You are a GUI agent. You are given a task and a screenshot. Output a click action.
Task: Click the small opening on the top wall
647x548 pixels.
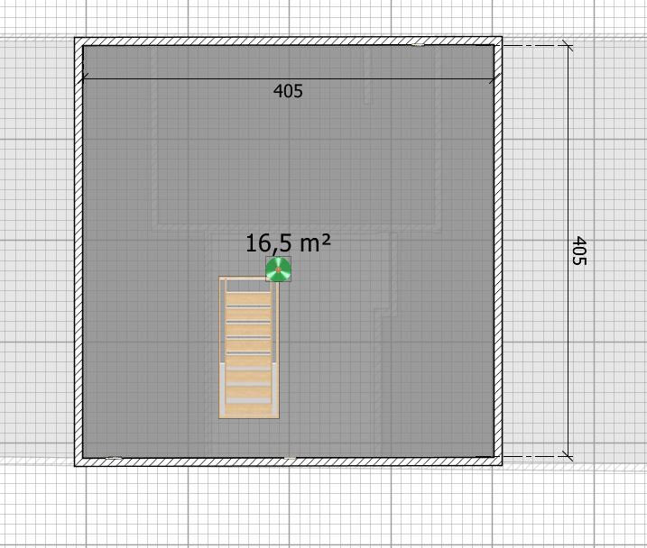pyautogui.click(x=417, y=41)
